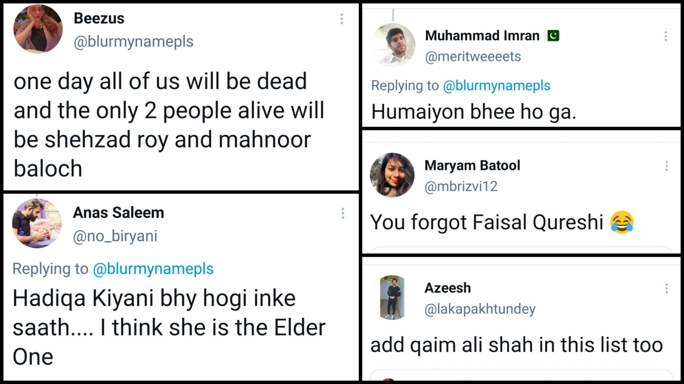Viewport: 684px width, 384px height.
Task: Open more options on Beezus tweet
Action: (341, 19)
